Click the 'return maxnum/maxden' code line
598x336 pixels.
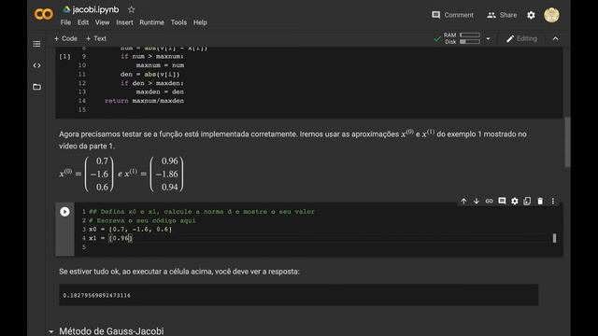tap(144, 101)
